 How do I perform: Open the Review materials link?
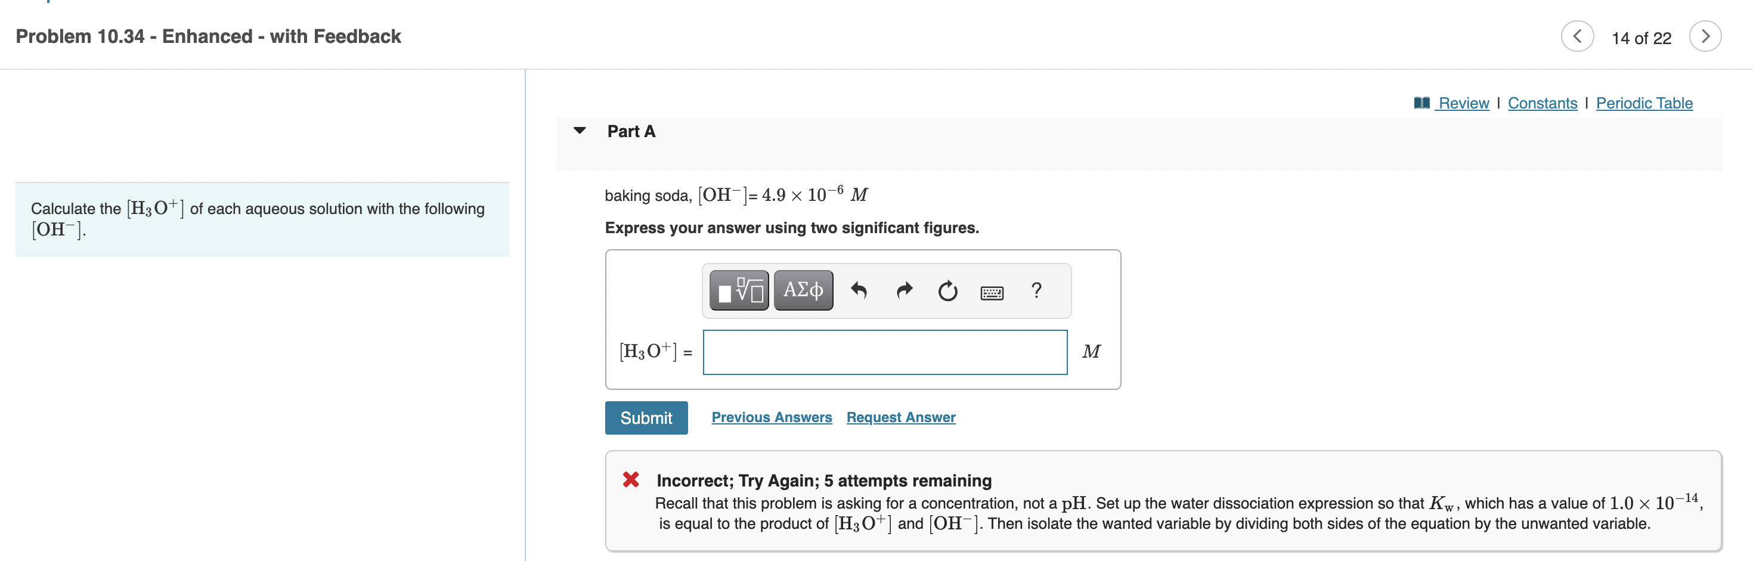pos(1463,103)
